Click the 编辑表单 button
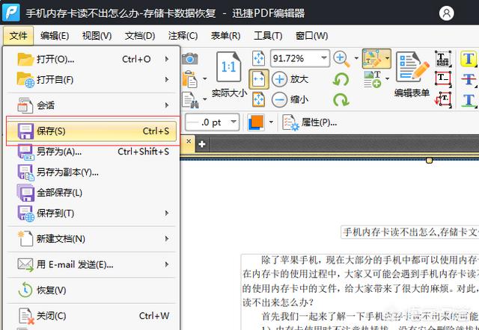Screen dimensions: 479x330 pos(412,74)
